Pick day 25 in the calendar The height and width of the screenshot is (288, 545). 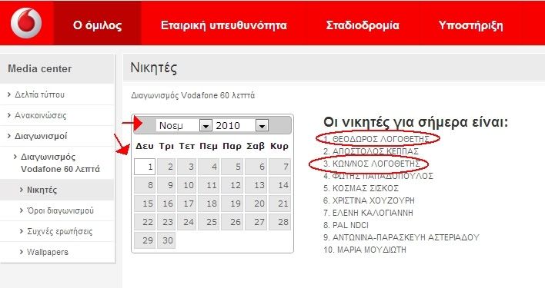(x=209, y=222)
